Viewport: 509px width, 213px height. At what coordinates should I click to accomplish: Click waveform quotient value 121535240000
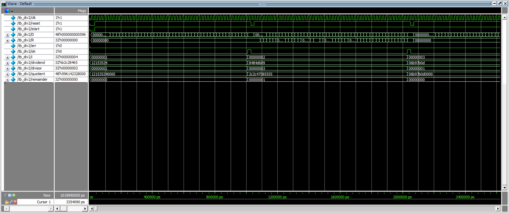point(103,74)
